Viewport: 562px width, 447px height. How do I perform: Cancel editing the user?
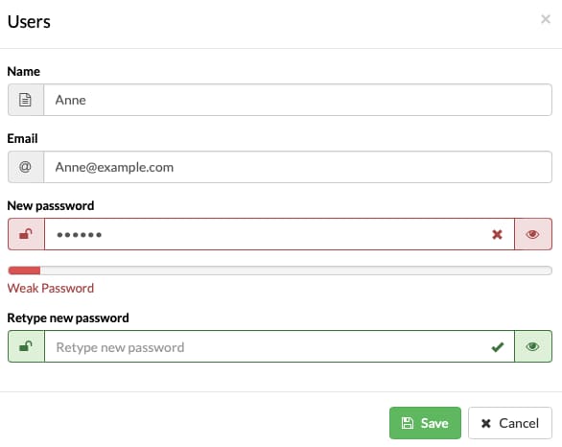tap(509, 423)
